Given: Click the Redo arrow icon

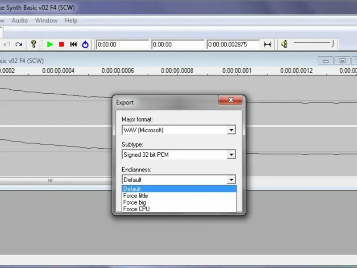Looking at the screenshot, I should click(19, 44).
